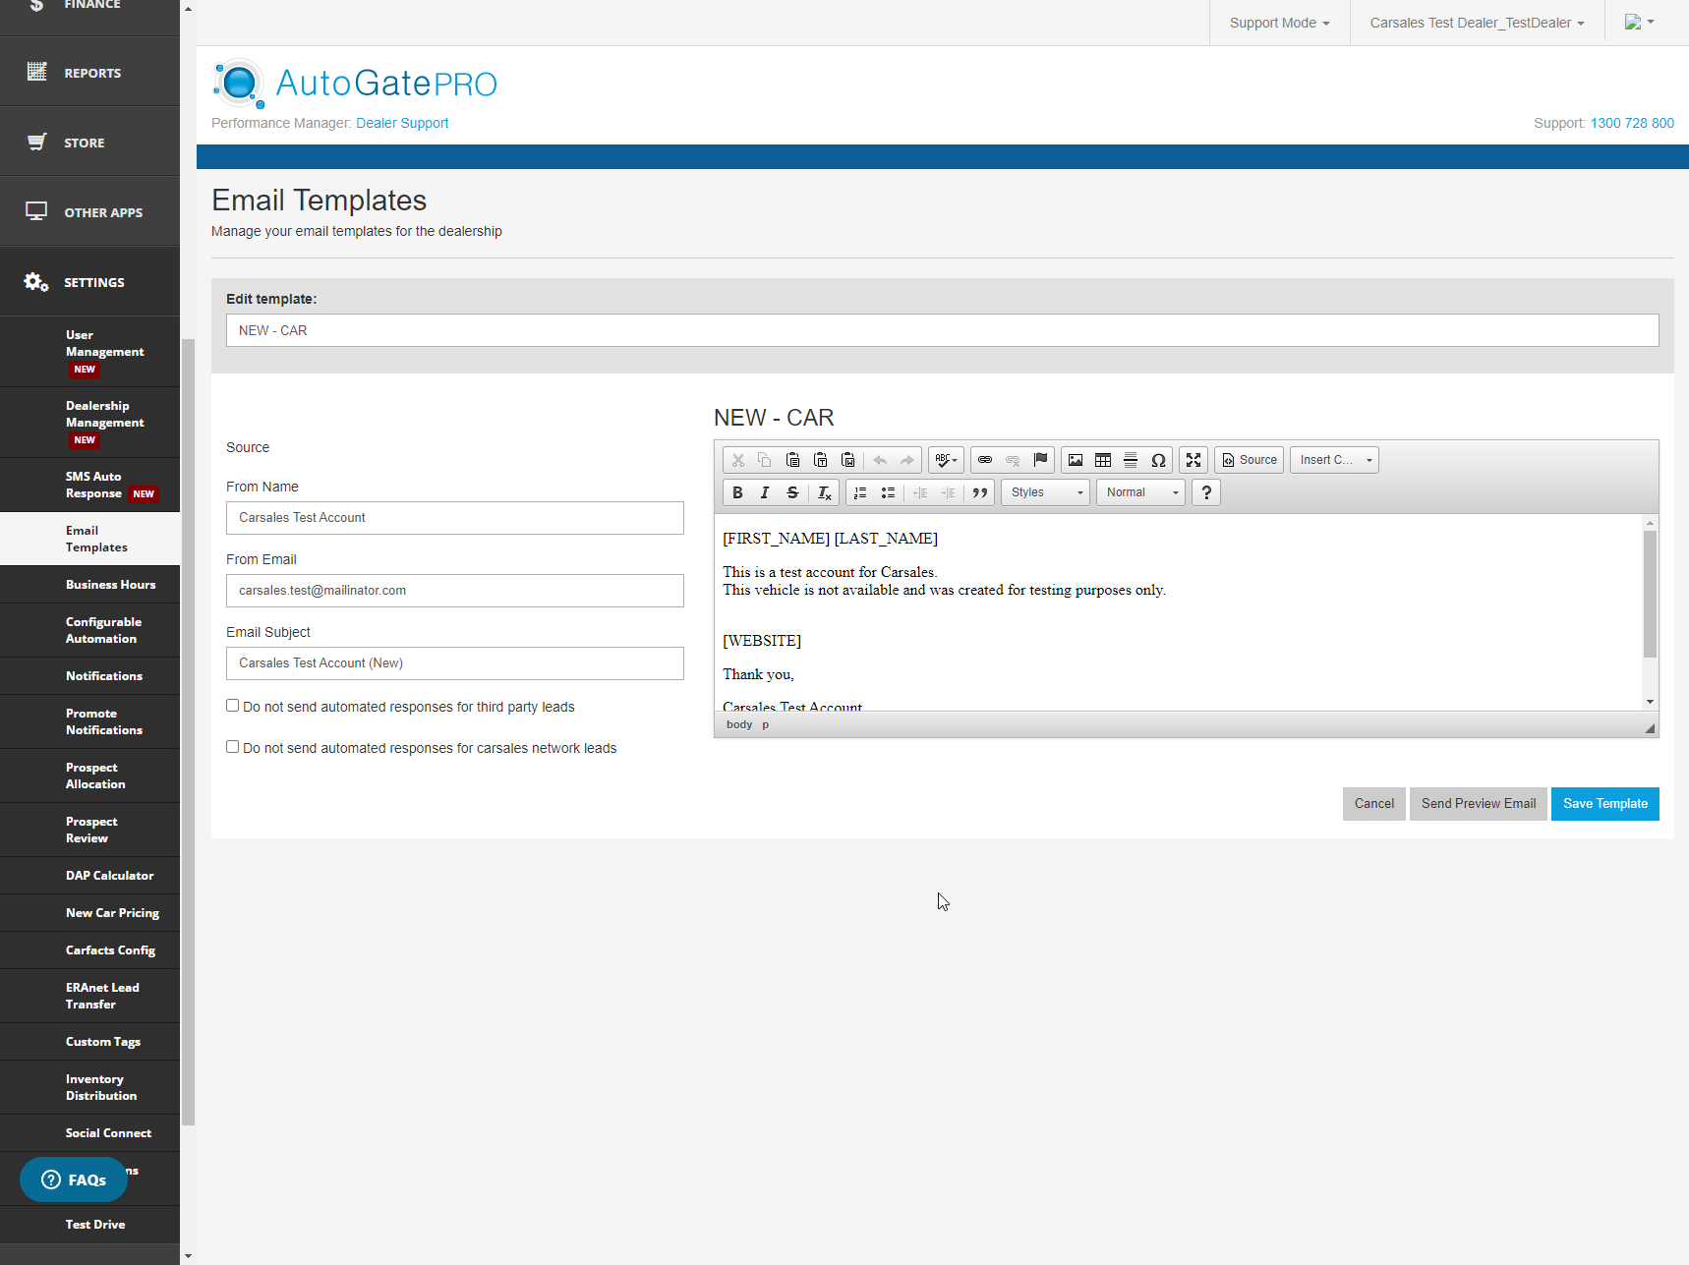This screenshot has width=1689, height=1265.
Task: Open the broken-image icon dropdown in the header
Action: (1639, 22)
